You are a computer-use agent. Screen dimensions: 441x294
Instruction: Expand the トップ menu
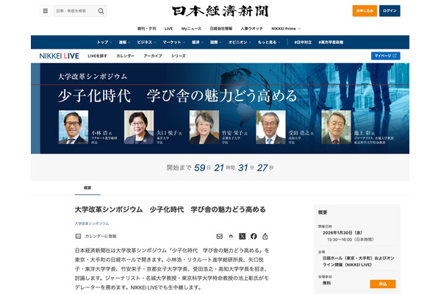click(104, 42)
